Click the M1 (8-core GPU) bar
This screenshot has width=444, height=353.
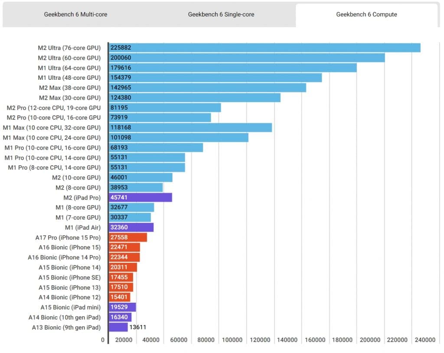coord(131,207)
